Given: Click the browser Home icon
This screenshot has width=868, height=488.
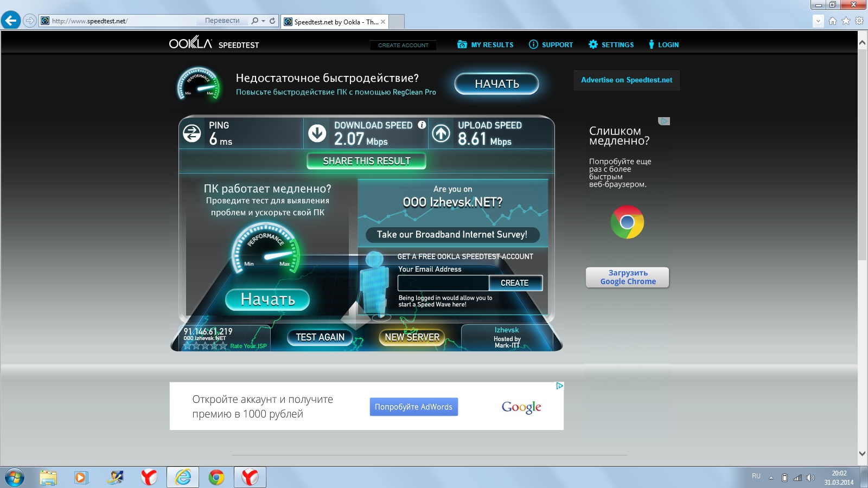Looking at the screenshot, I should pos(833,21).
